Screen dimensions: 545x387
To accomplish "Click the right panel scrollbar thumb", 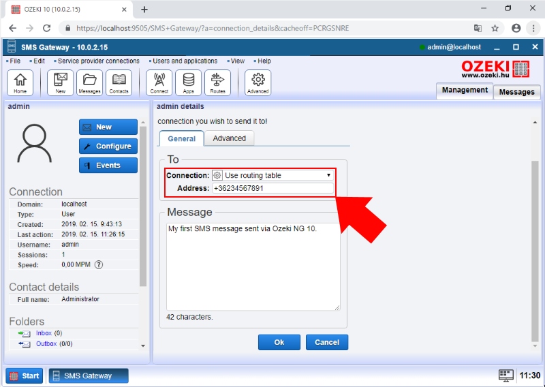I will [535, 251].
